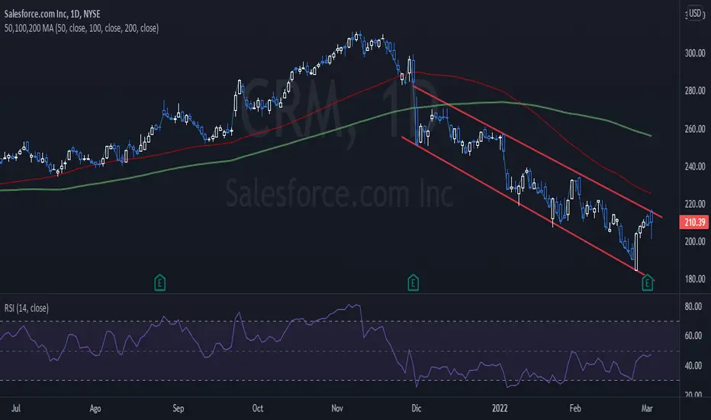Click the Sep label on time axis
The height and width of the screenshot is (420, 711).
point(179,409)
